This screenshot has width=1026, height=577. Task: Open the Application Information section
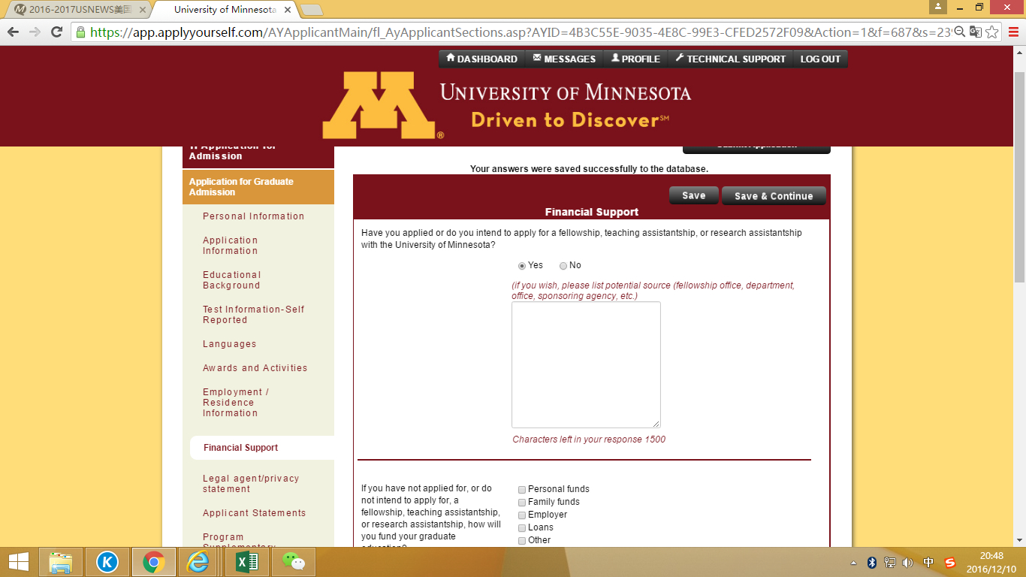[x=231, y=246]
